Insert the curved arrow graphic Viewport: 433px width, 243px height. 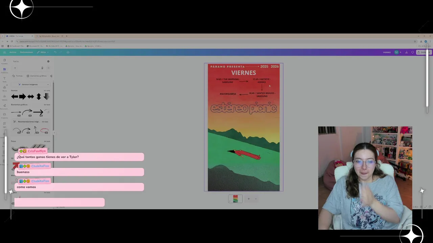(x=27, y=112)
